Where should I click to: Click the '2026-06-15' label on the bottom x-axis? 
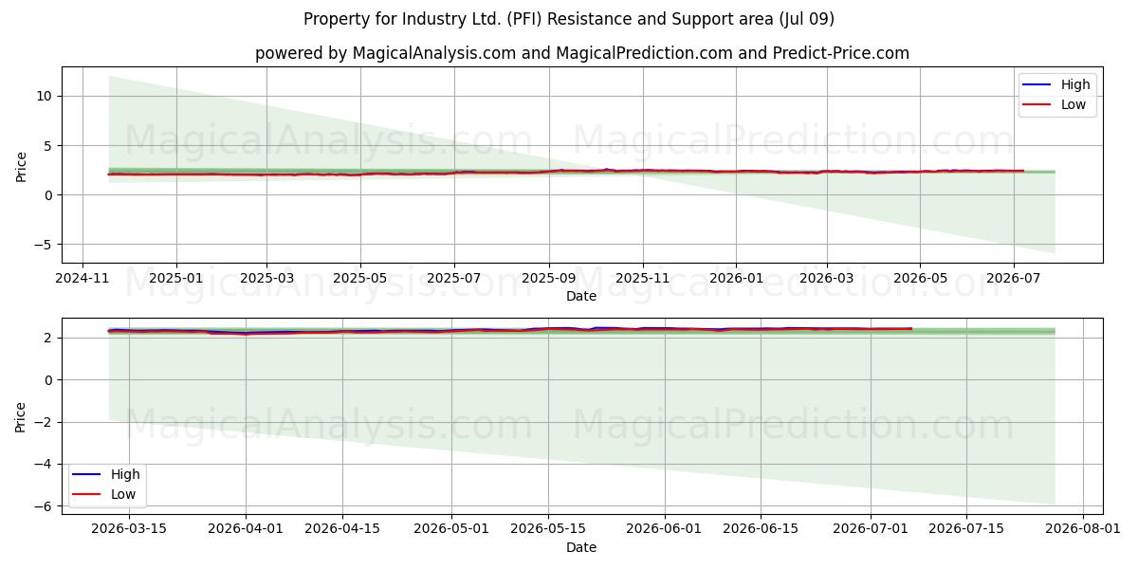coord(761,529)
